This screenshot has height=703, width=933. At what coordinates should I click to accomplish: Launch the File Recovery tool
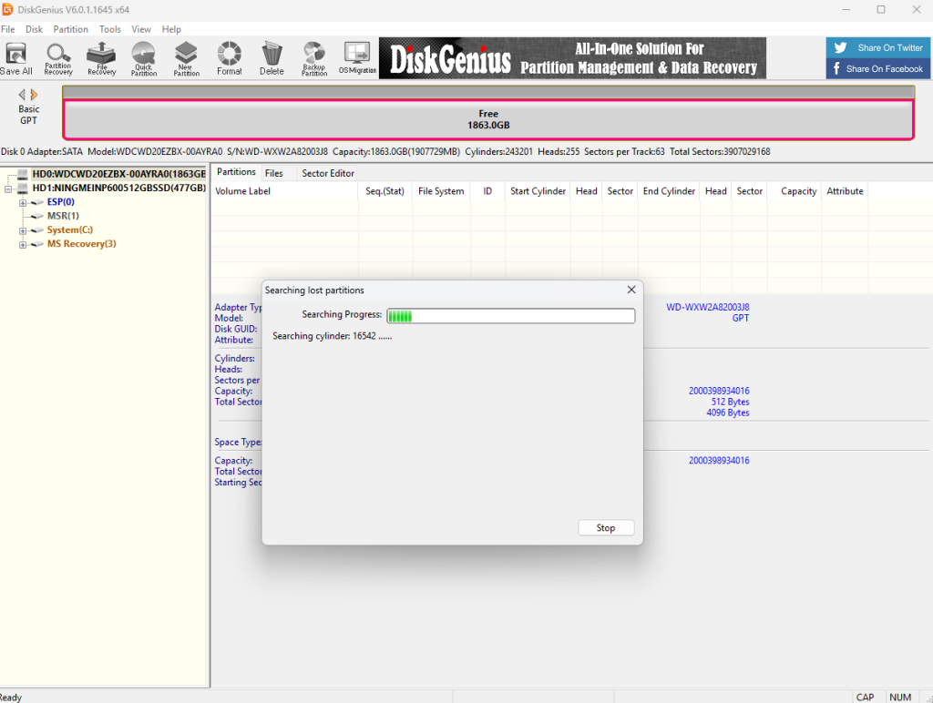[x=101, y=58]
